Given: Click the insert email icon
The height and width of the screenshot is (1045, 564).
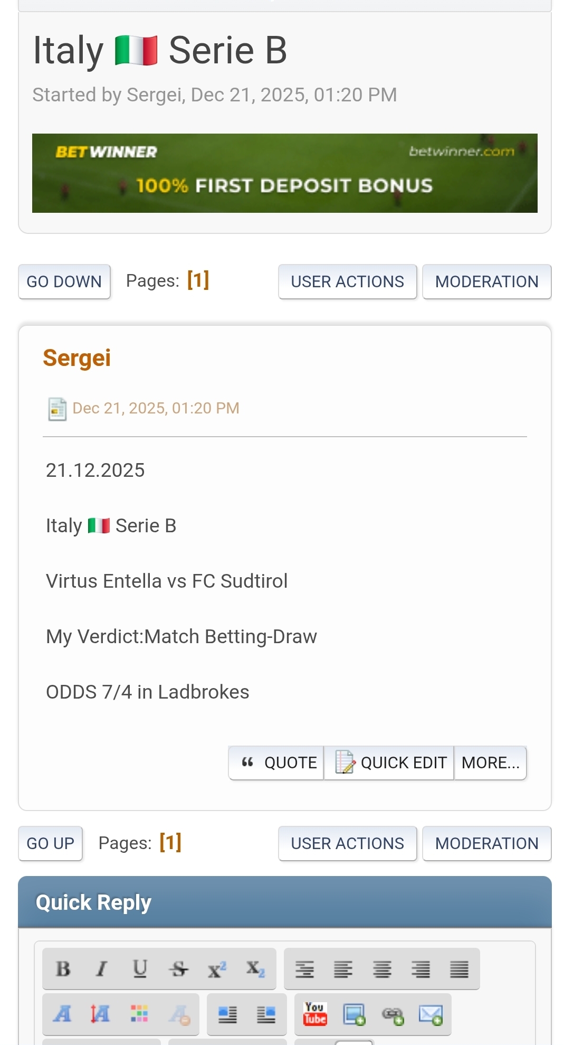Looking at the screenshot, I should 431,1014.
